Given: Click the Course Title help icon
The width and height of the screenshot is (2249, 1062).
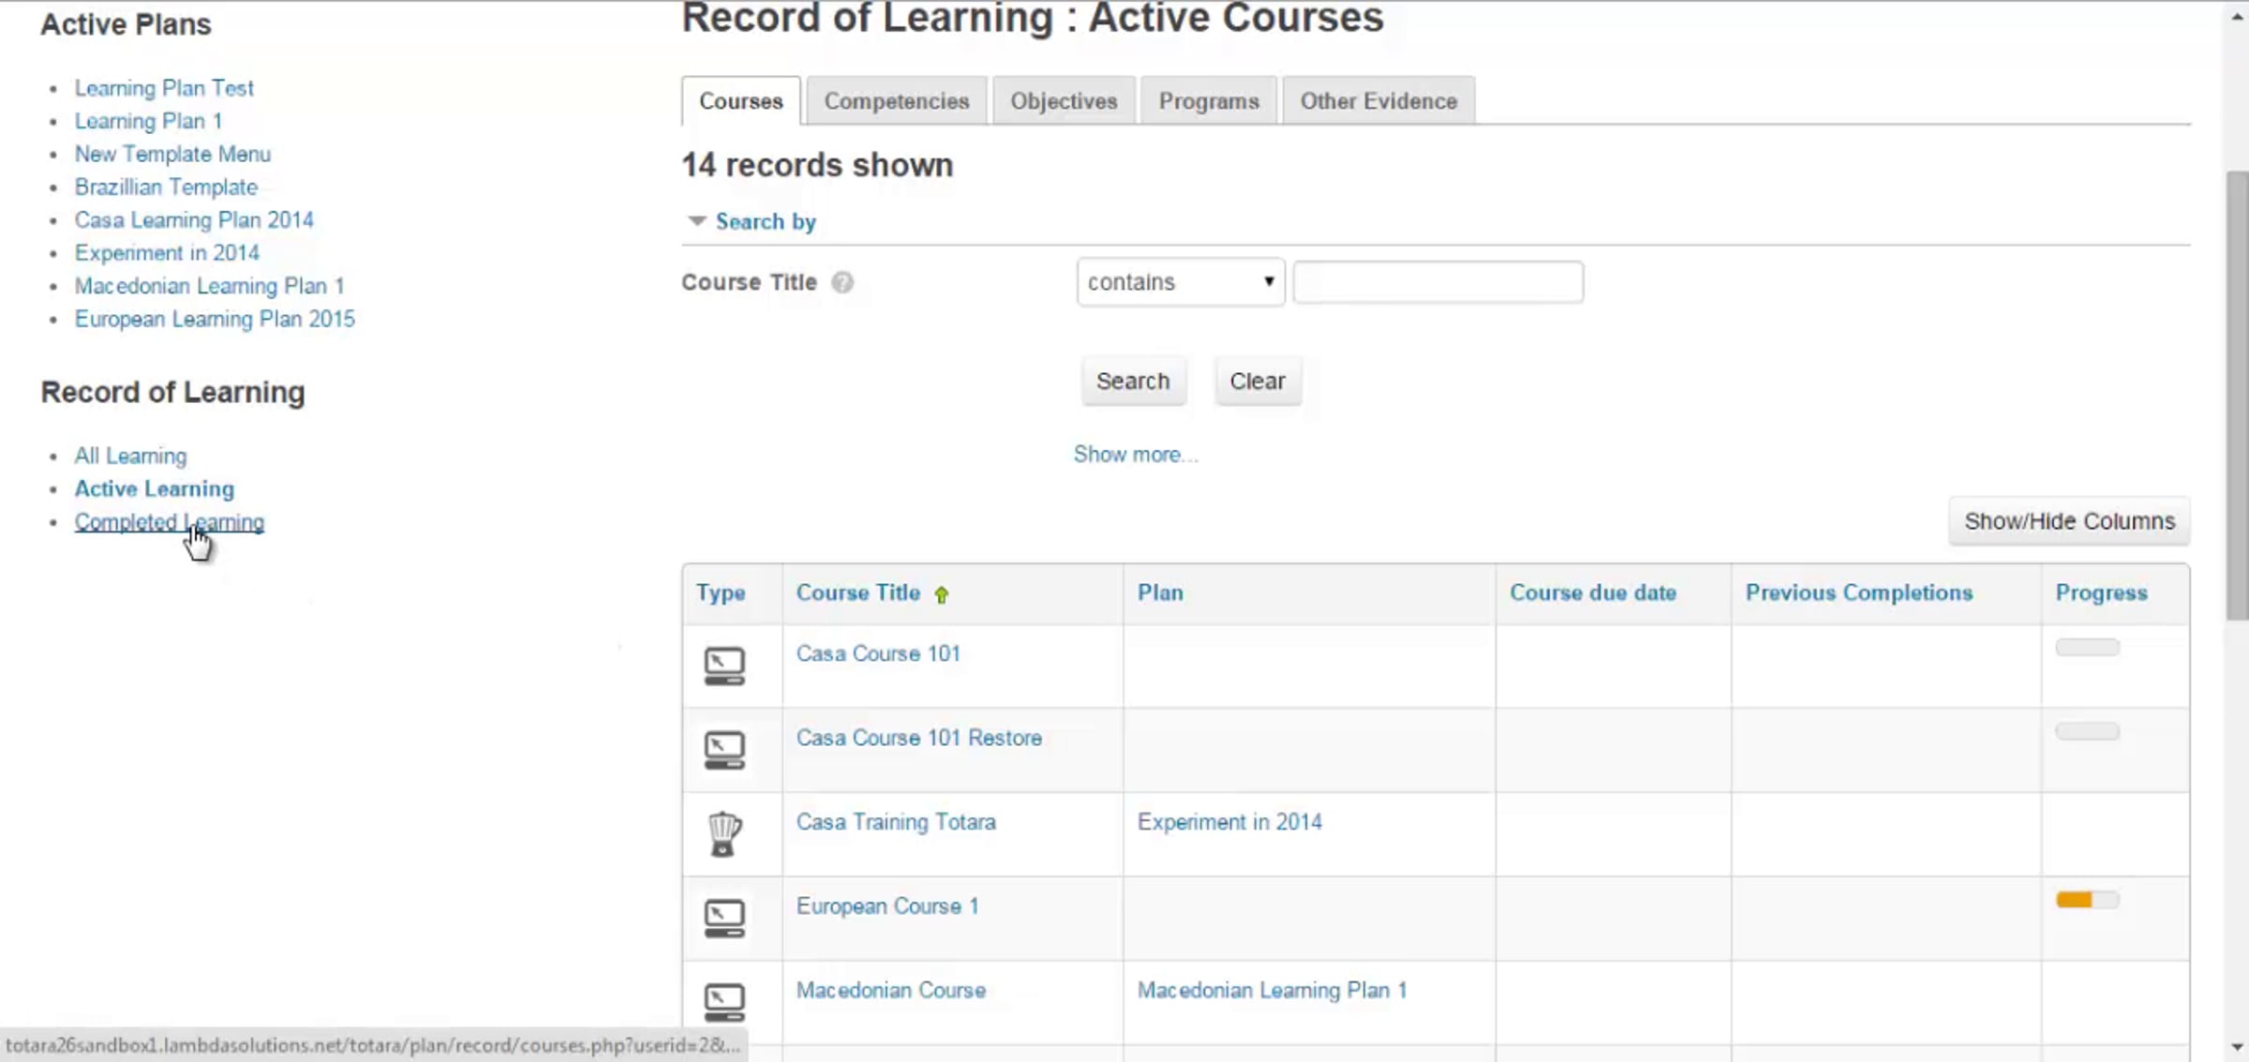Looking at the screenshot, I should pos(842,282).
